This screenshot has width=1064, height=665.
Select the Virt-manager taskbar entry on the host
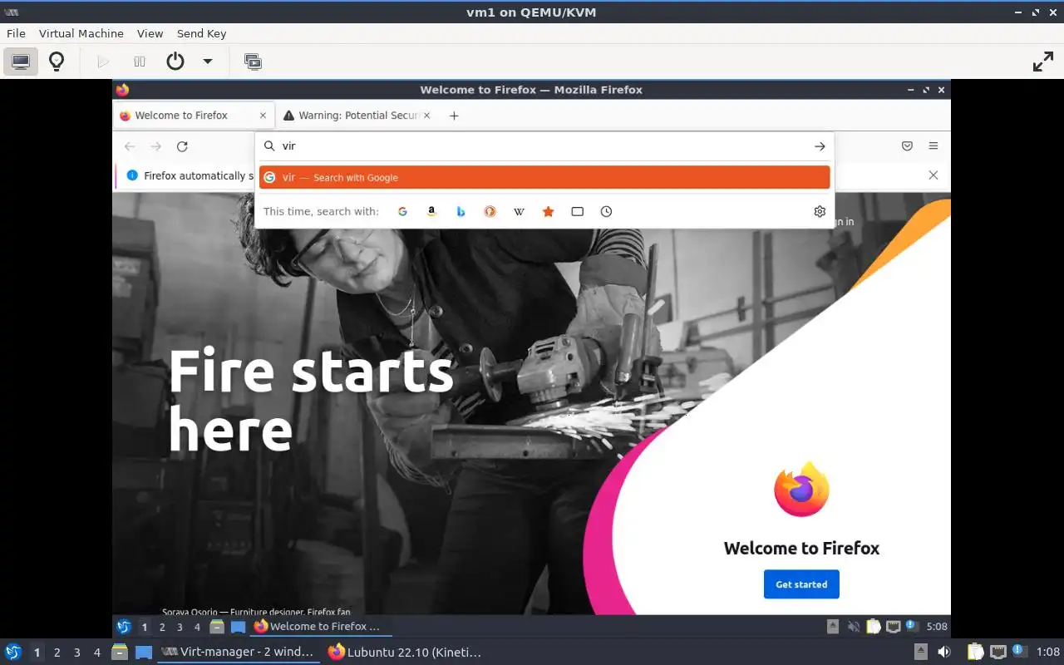coord(239,653)
